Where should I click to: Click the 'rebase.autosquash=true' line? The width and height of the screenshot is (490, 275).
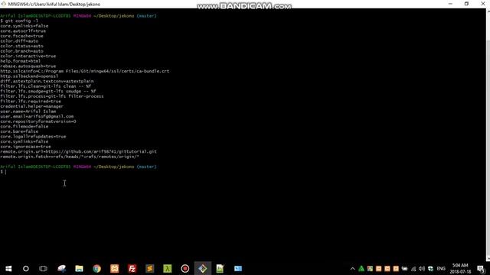tap(28, 66)
